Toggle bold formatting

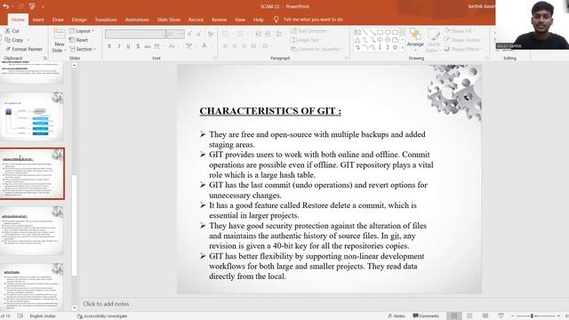[109, 46]
